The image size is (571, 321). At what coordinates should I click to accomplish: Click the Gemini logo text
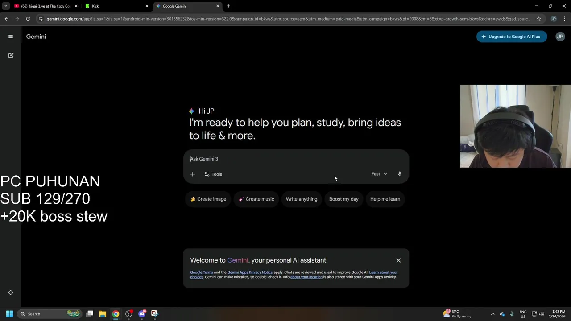(x=36, y=37)
